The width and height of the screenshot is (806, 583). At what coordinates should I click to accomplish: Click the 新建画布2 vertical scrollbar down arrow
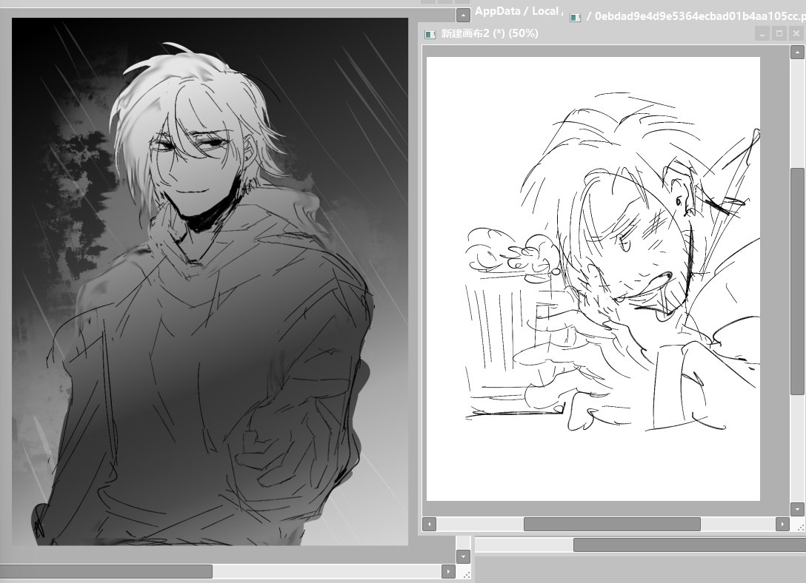click(797, 509)
